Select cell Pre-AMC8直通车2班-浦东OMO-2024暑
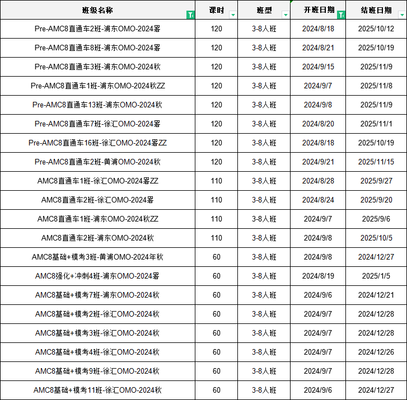Image resolution: width=407 pixels, height=400 pixels. (97, 29)
